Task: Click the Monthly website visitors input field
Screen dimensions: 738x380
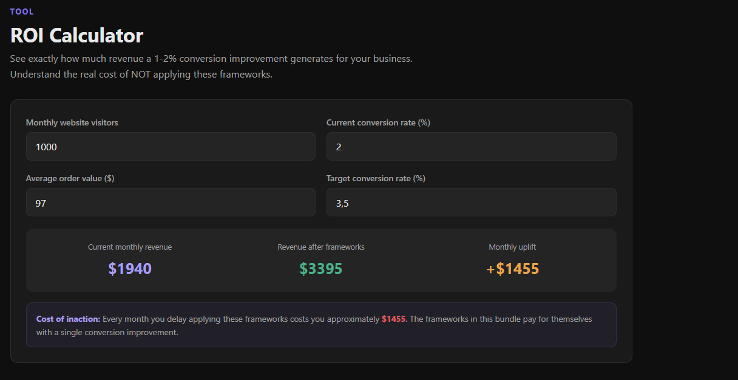Action: pyautogui.click(x=171, y=147)
